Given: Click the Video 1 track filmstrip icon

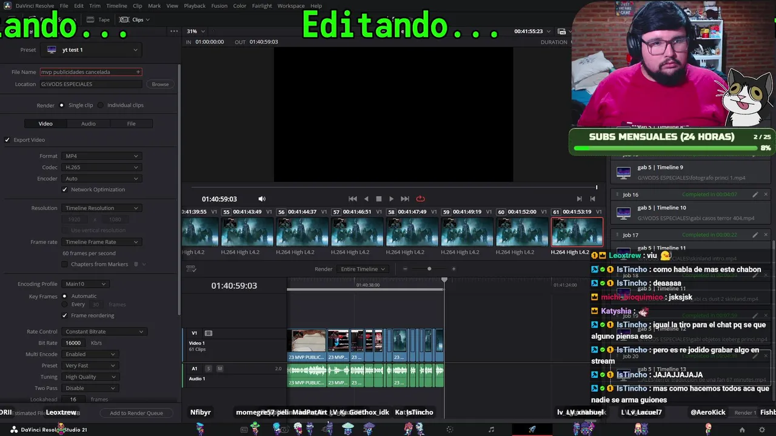Looking at the screenshot, I should pos(209,333).
